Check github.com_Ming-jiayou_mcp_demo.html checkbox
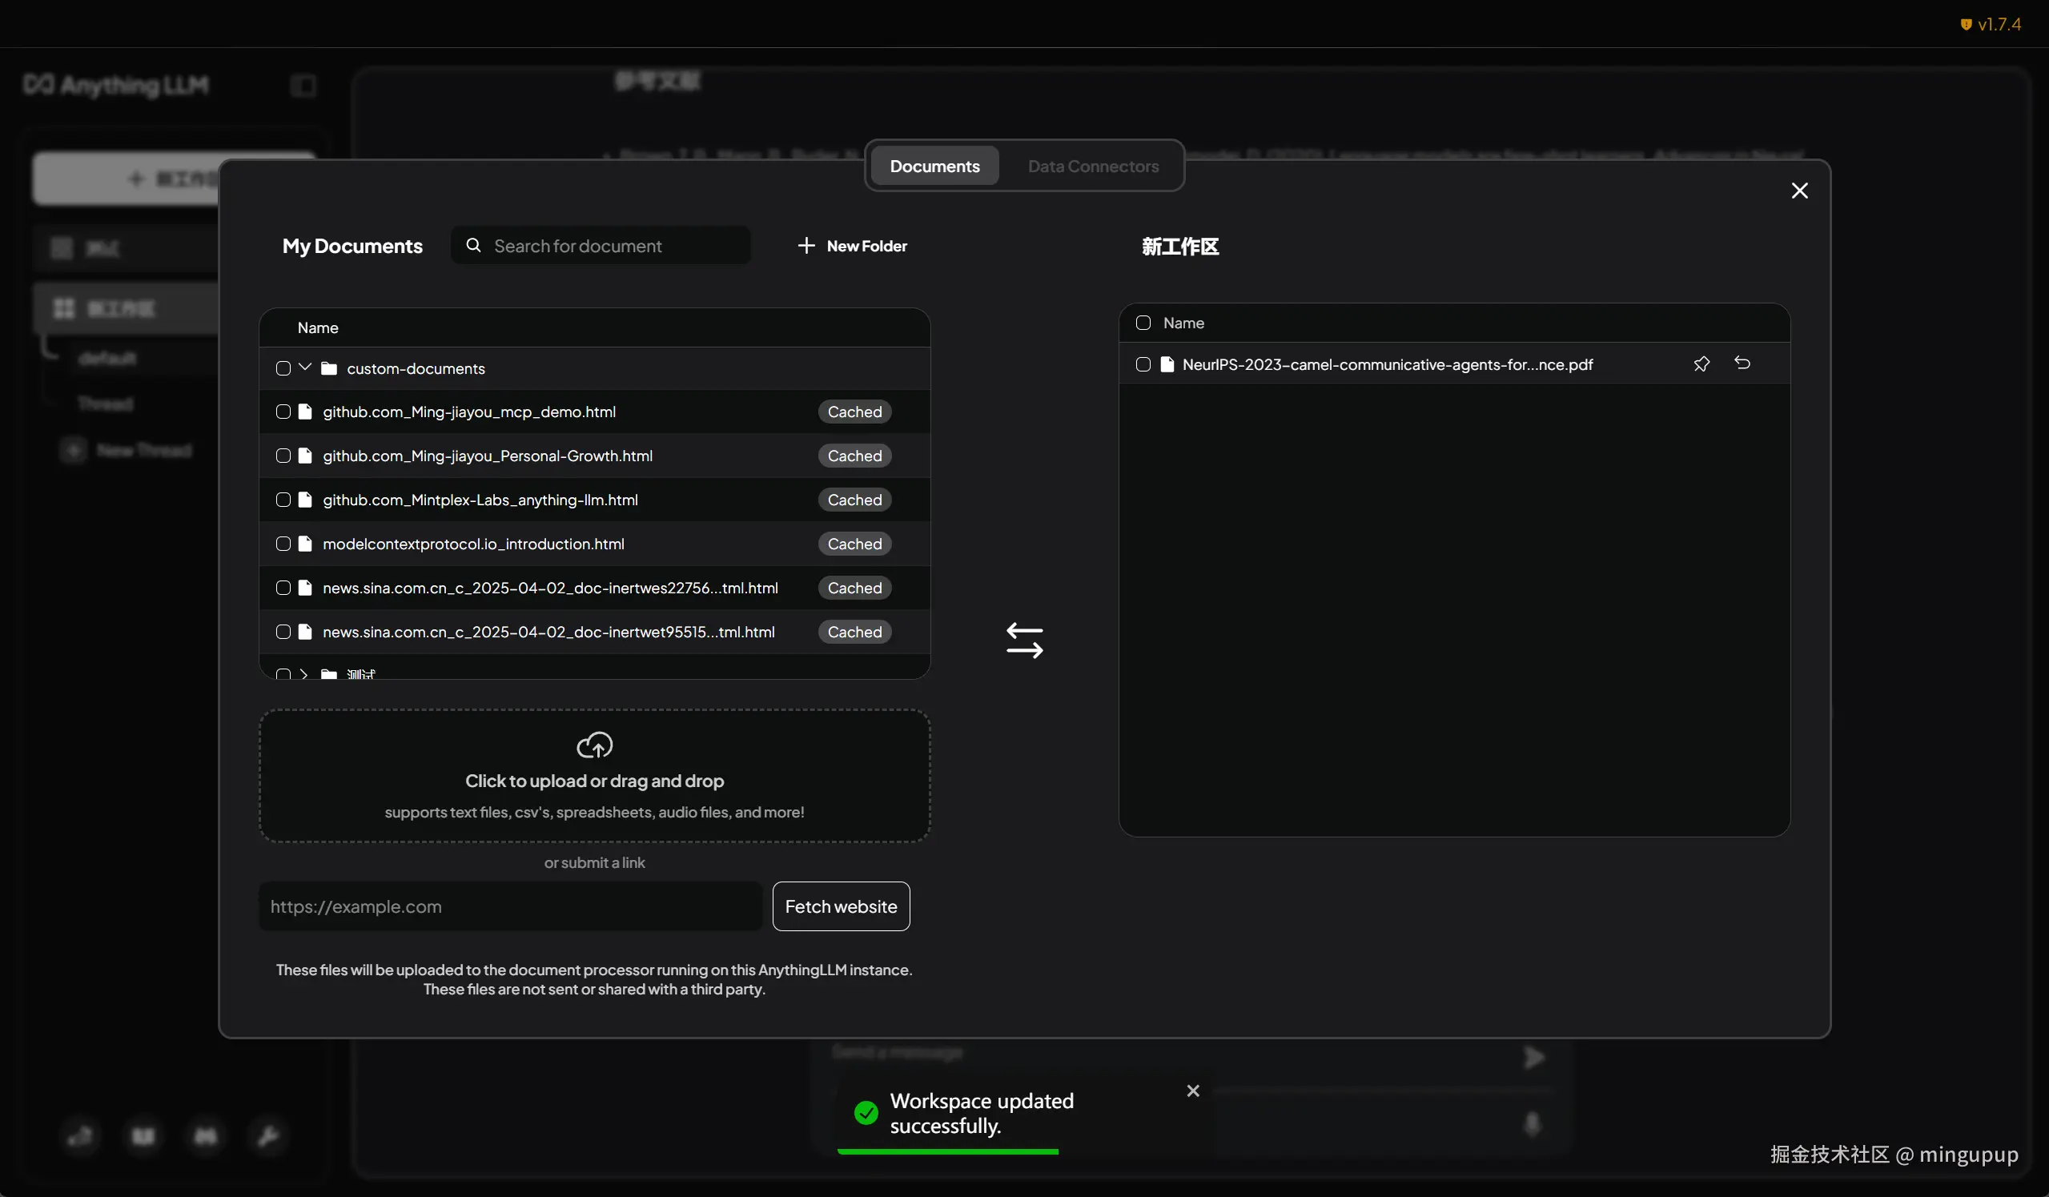This screenshot has height=1197, width=2049. tap(283, 412)
